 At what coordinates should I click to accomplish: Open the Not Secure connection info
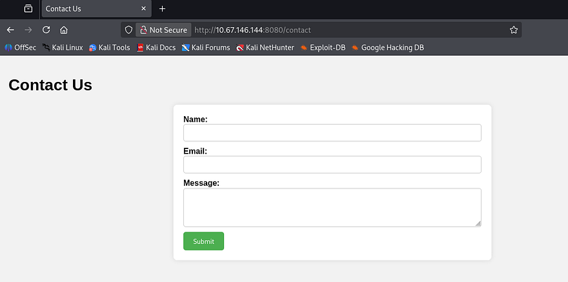pos(163,30)
